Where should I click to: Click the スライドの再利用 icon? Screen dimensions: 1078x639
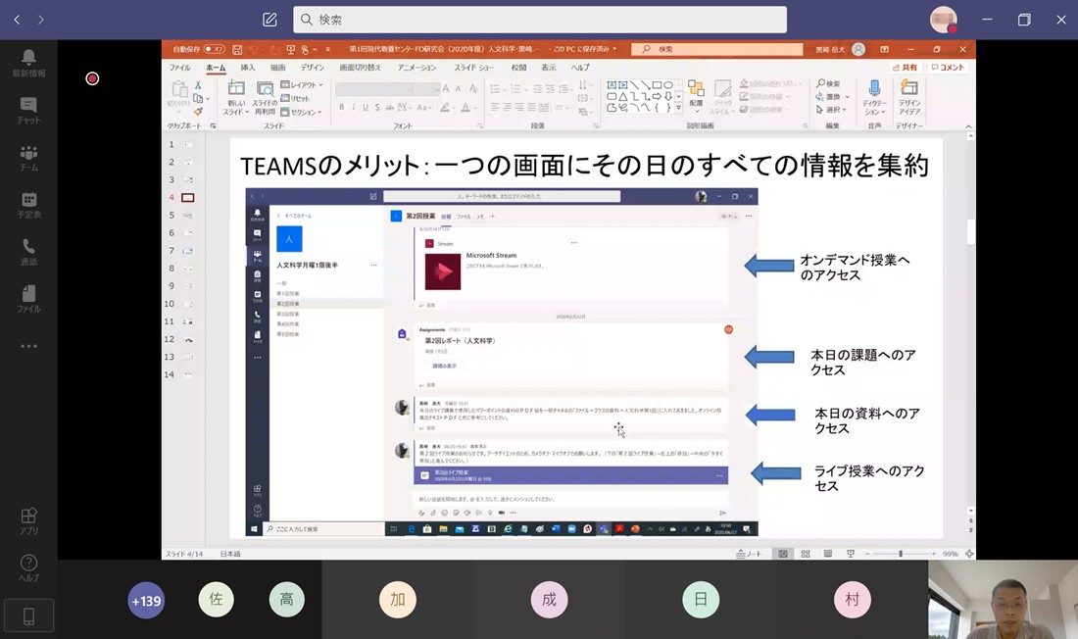(266, 88)
